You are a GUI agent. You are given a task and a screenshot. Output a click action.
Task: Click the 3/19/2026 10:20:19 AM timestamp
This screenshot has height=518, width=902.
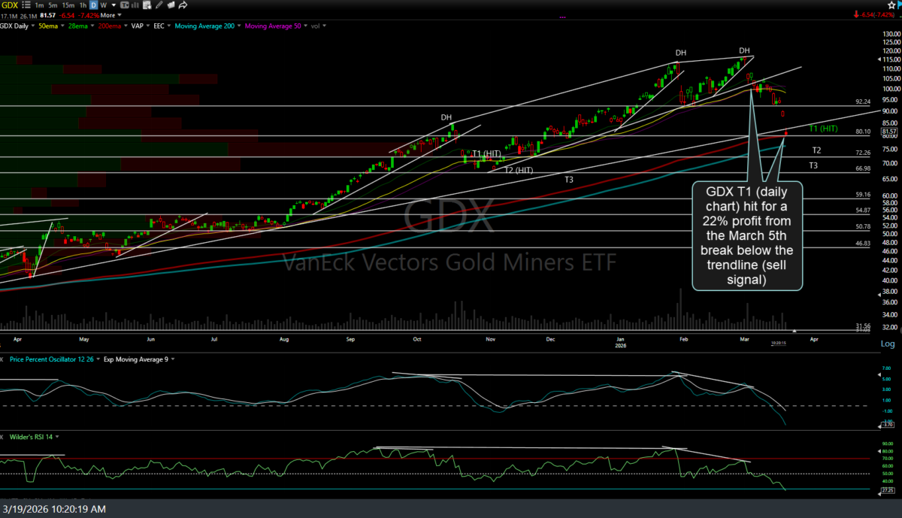tap(53, 510)
